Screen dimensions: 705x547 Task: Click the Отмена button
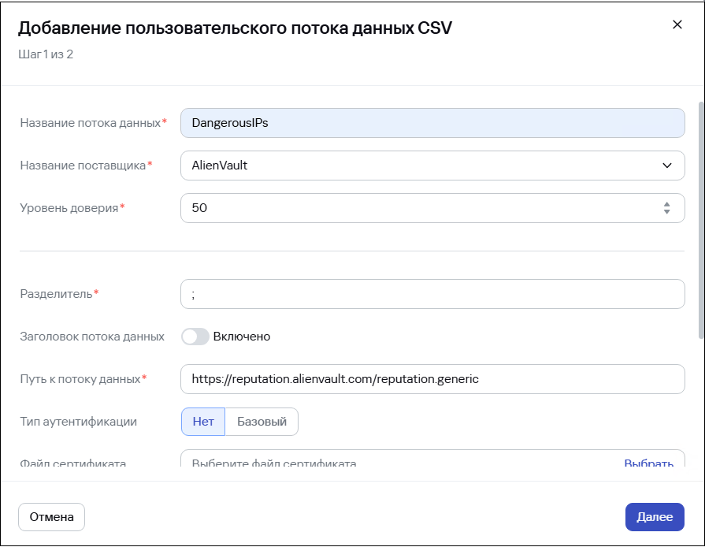(x=52, y=517)
